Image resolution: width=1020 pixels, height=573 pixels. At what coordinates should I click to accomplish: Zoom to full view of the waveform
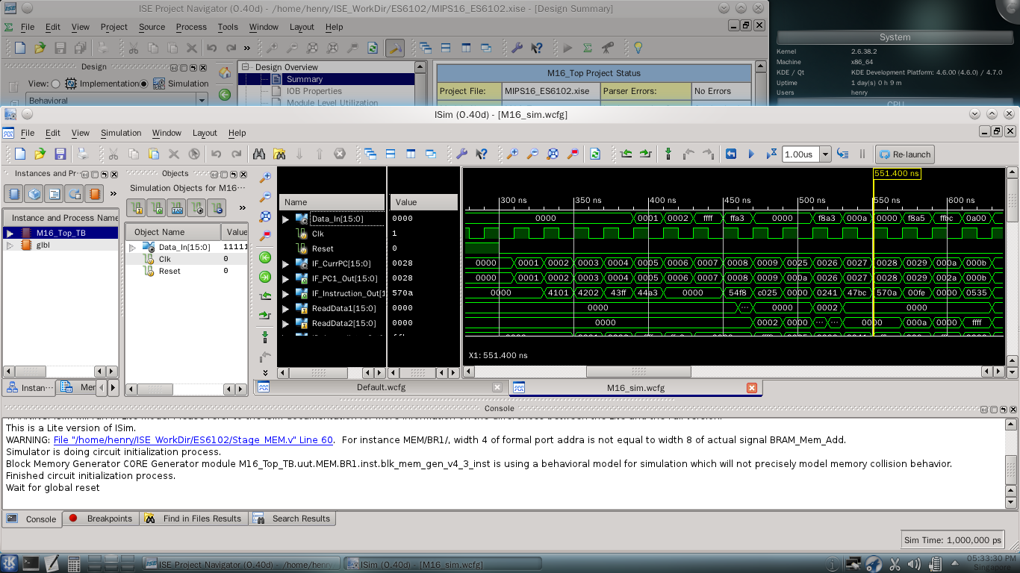(552, 154)
